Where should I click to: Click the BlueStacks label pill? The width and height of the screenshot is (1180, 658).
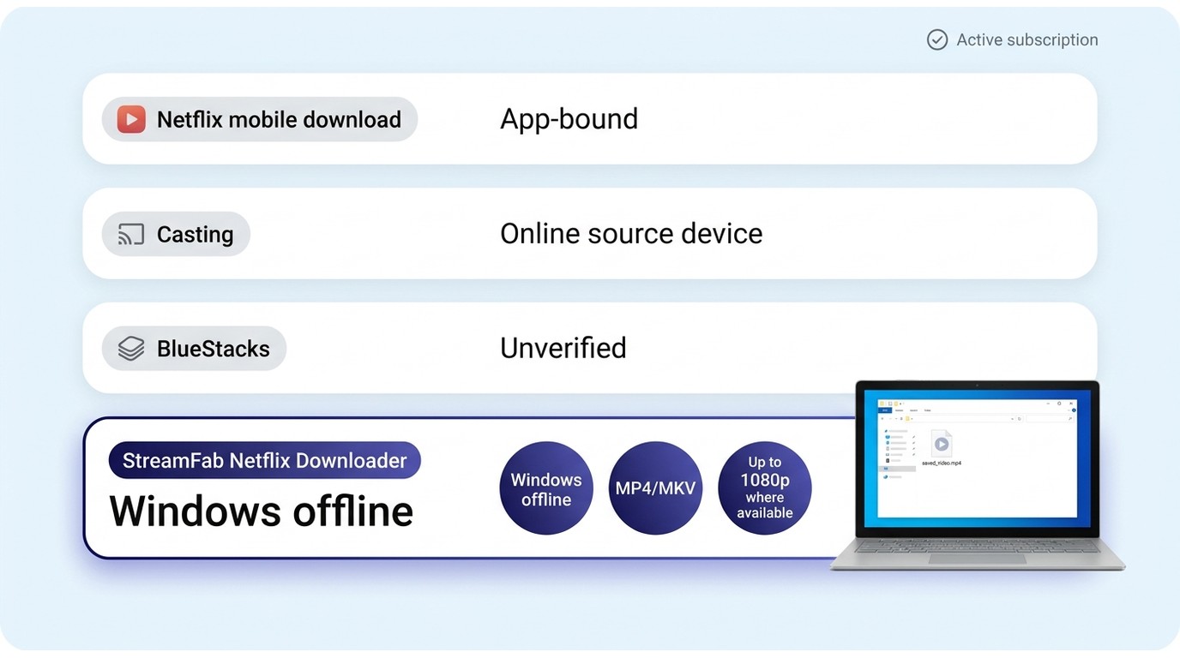tap(194, 349)
